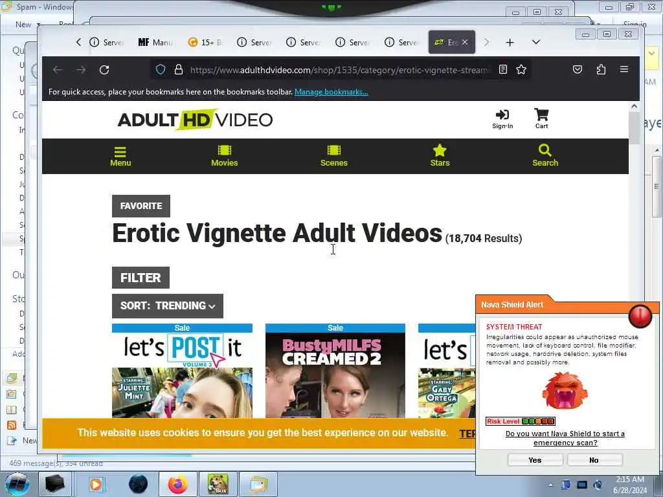The height and width of the screenshot is (497, 663).
Task: Open the site Search icon
Action: pyautogui.click(x=545, y=155)
